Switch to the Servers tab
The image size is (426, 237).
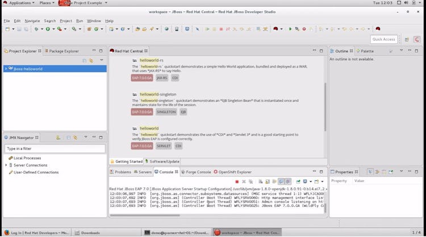click(x=143, y=172)
